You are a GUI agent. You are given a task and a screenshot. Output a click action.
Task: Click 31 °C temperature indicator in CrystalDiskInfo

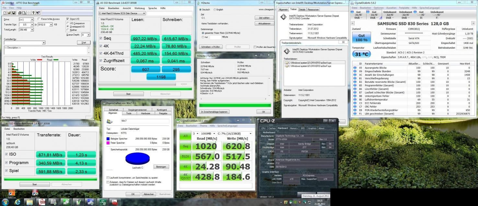[361, 54]
